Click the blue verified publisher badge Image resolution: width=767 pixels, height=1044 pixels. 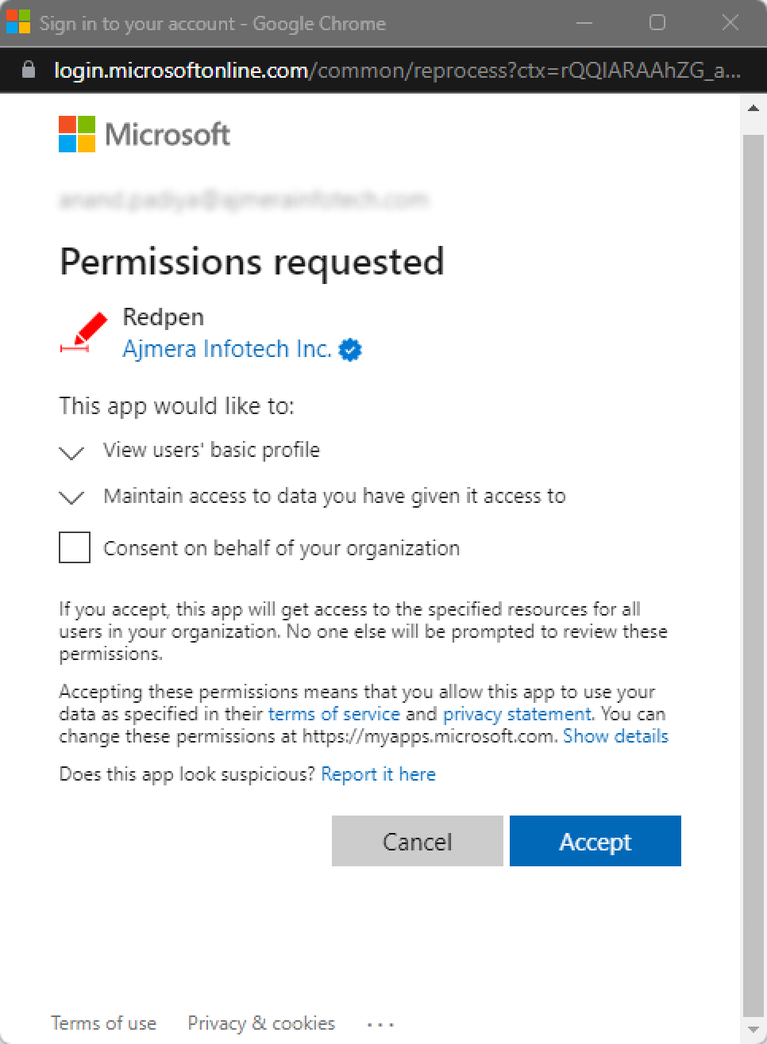pyautogui.click(x=350, y=350)
